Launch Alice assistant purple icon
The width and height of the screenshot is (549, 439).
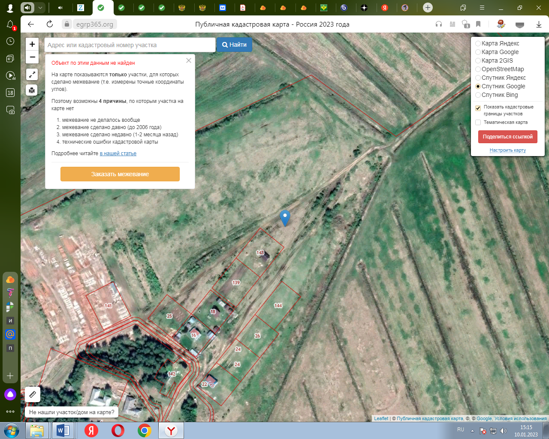10,394
